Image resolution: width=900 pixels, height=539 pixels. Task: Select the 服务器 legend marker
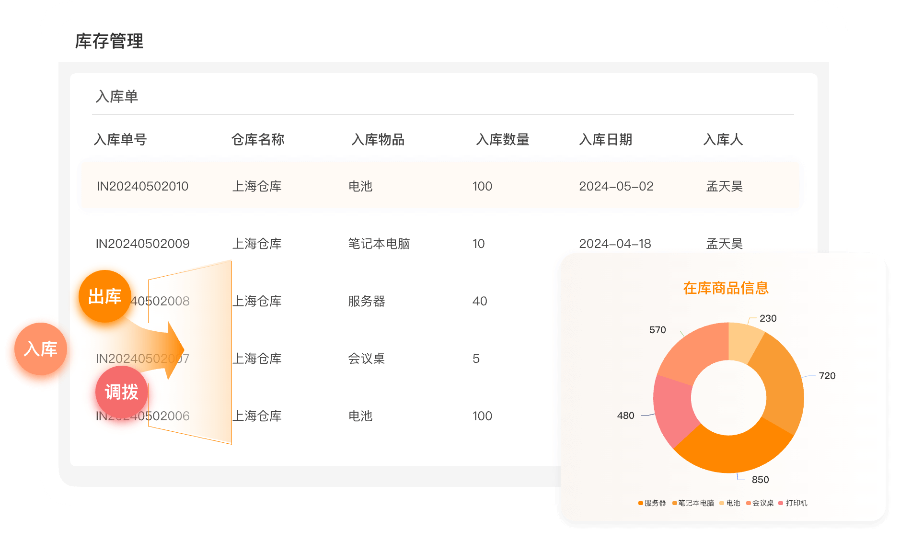point(641,503)
